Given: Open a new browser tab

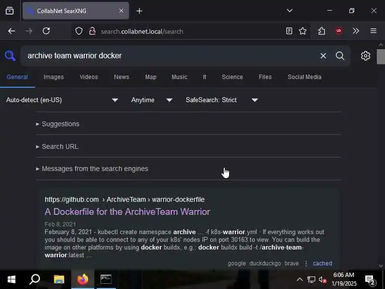Looking at the screenshot, I should point(139,11).
